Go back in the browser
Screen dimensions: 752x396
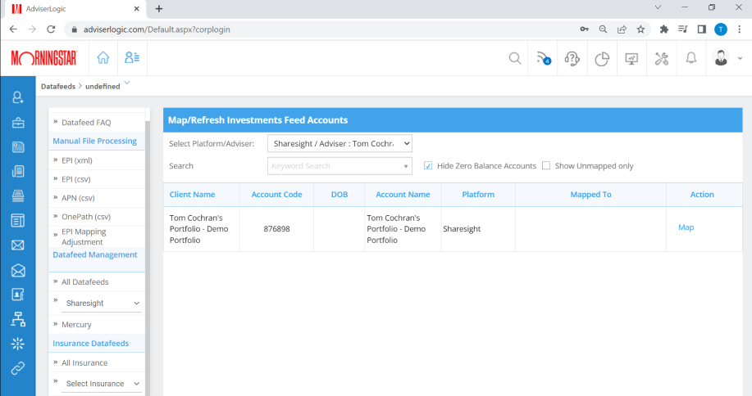13,29
